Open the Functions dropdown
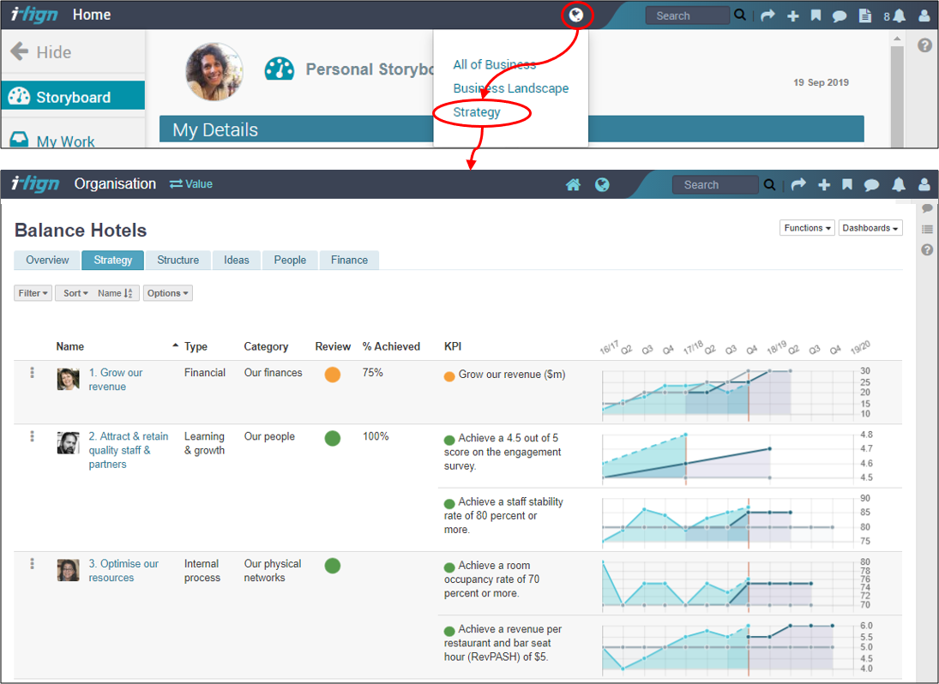The height and width of the screenshot is (684, 939). pyautogui.click(x=807, y=228)
